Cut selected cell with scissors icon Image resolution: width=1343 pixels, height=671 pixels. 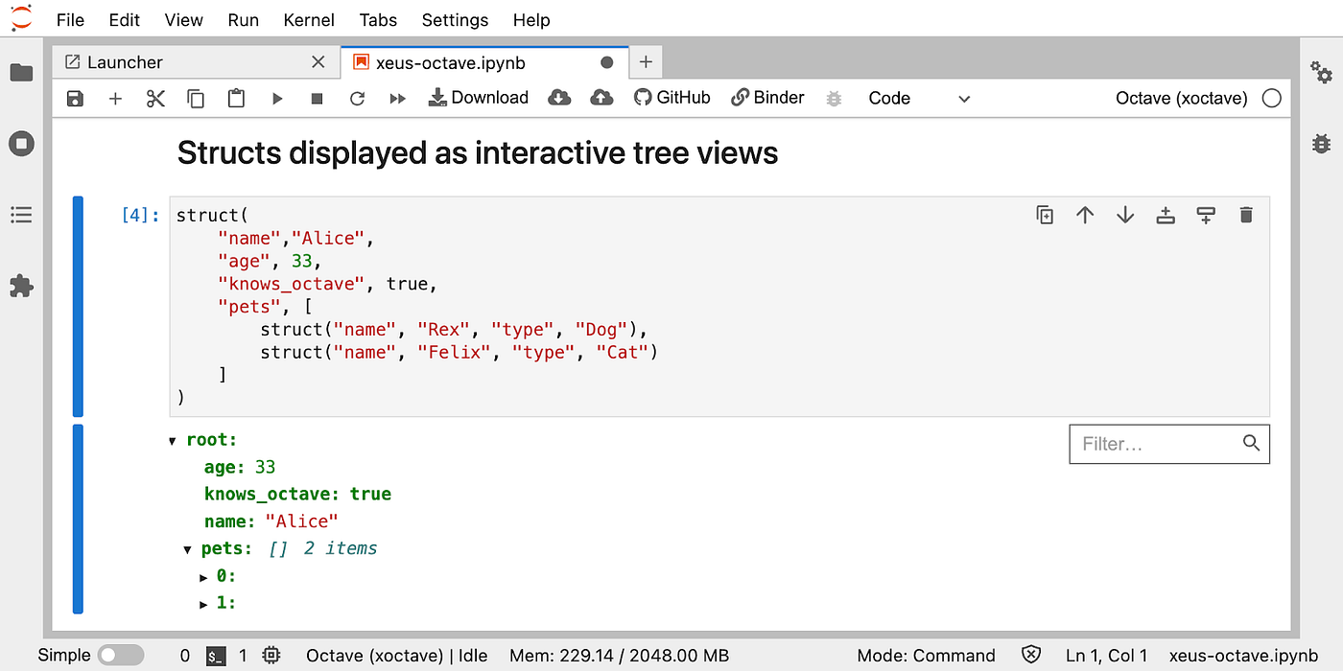pyautogui.click(x=155, y=98)
